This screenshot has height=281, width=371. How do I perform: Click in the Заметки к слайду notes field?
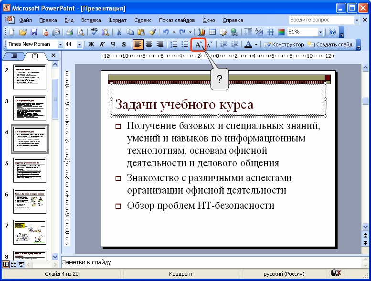coord(212,262)
